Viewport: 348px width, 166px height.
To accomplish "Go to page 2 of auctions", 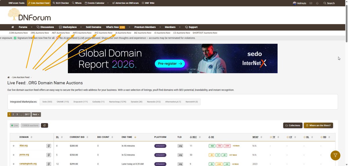I will pos(13,115).
